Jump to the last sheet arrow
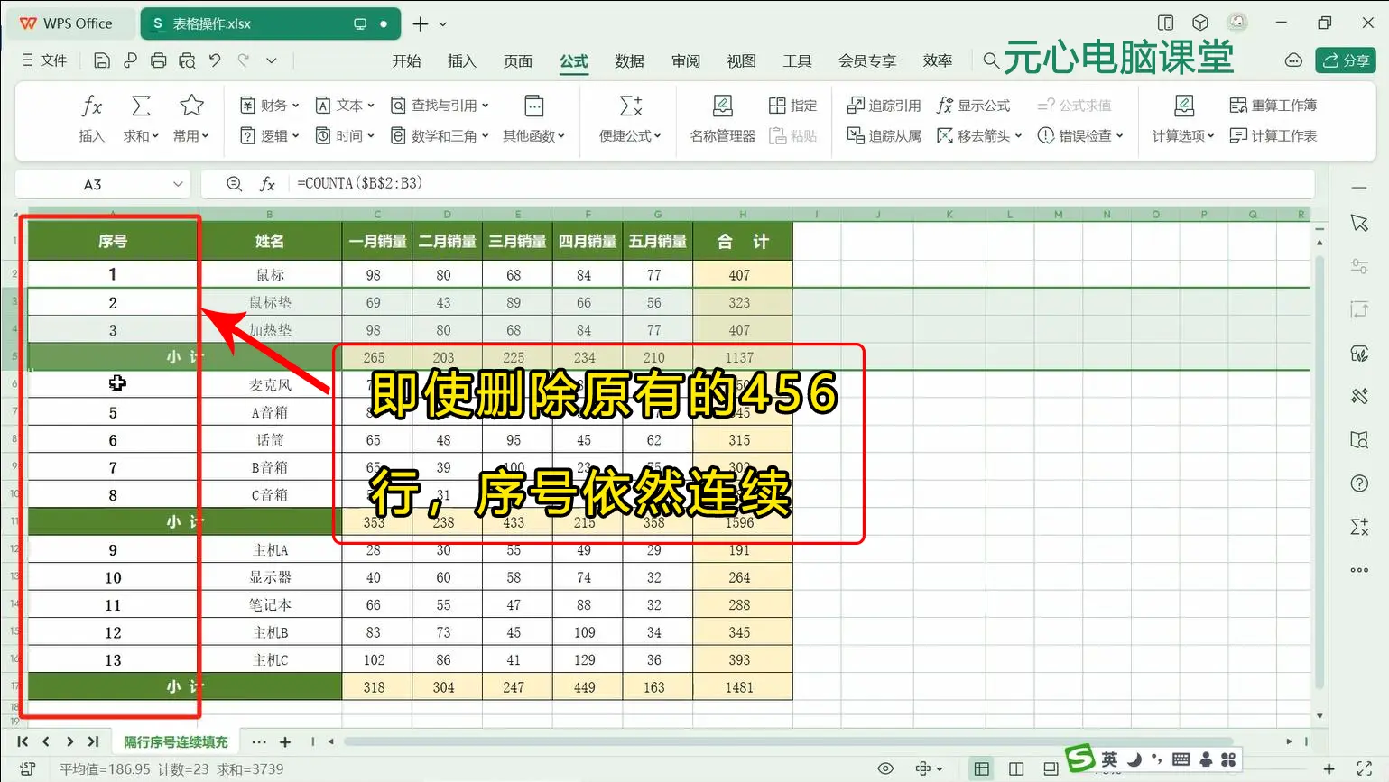Image resolution: width=1389 pixels, height=782 pixels. click(93, 741)
